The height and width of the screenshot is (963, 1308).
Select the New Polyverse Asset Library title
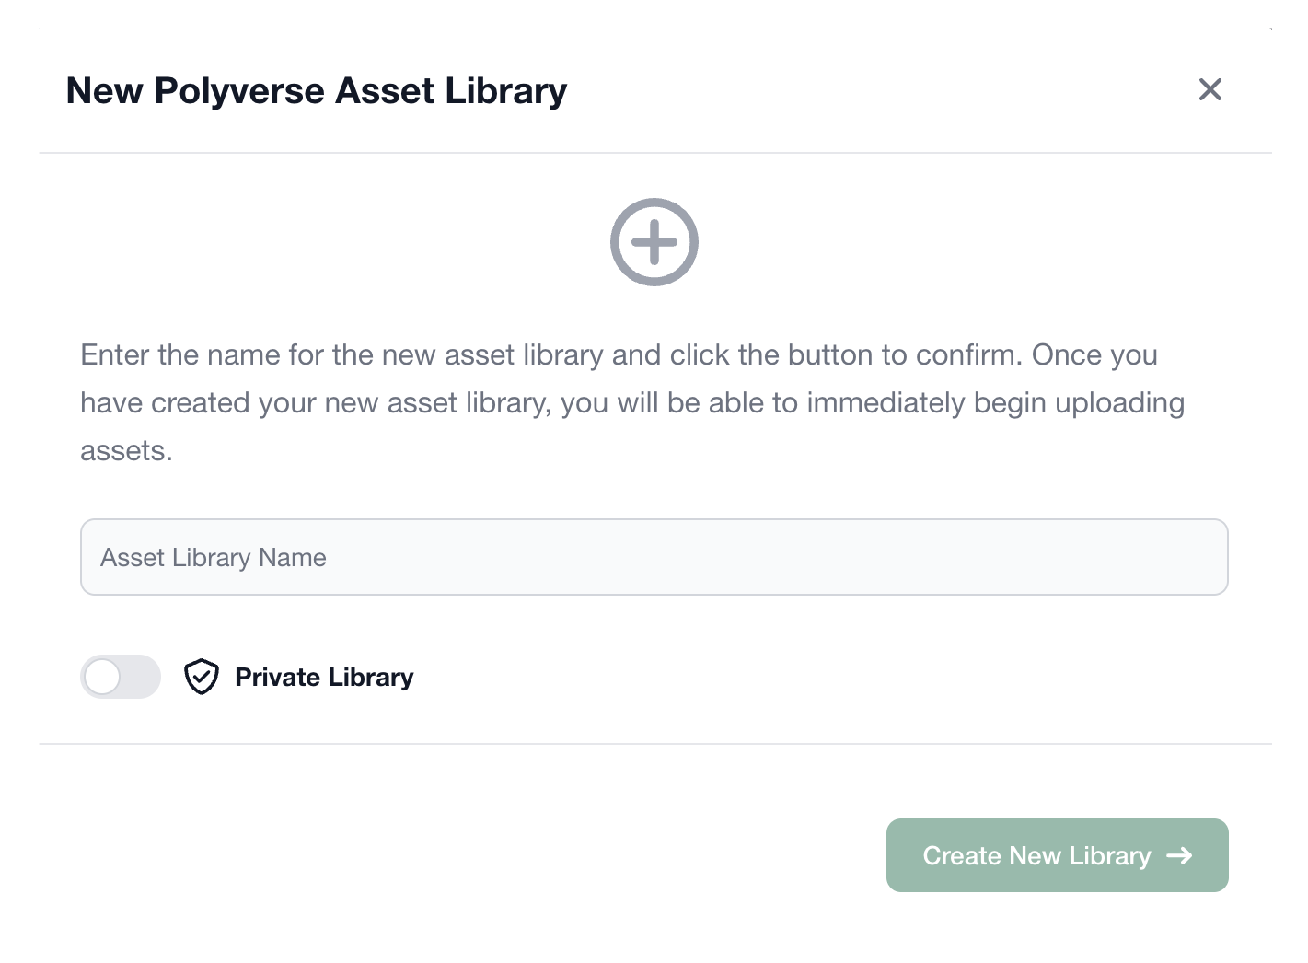click(x=316, y=89)
